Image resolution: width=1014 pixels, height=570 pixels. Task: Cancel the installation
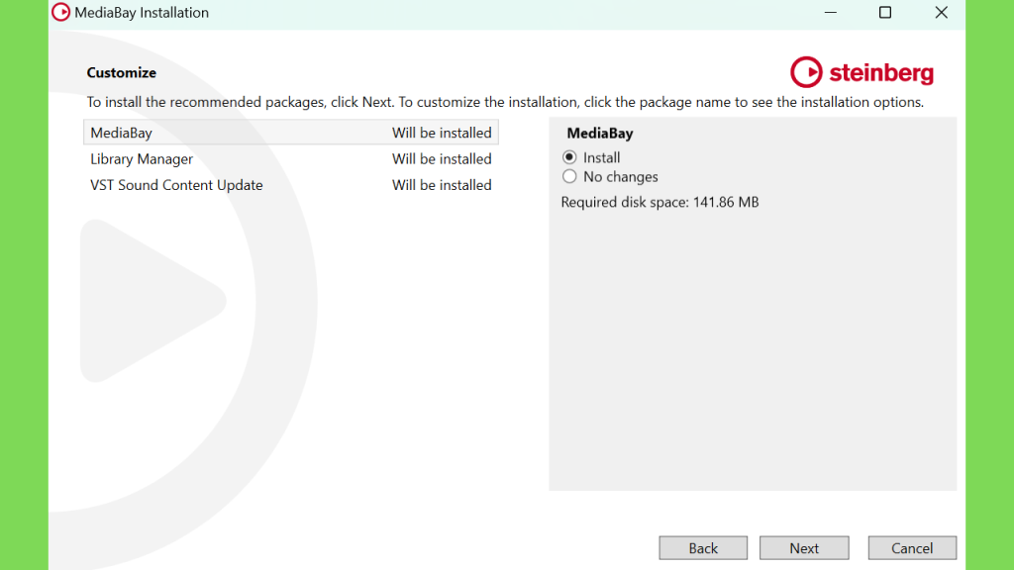tap(912, 548)
